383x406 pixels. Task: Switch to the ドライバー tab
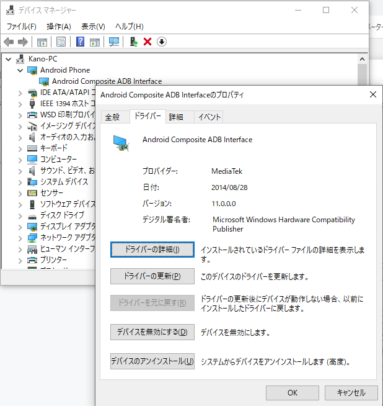147,116
